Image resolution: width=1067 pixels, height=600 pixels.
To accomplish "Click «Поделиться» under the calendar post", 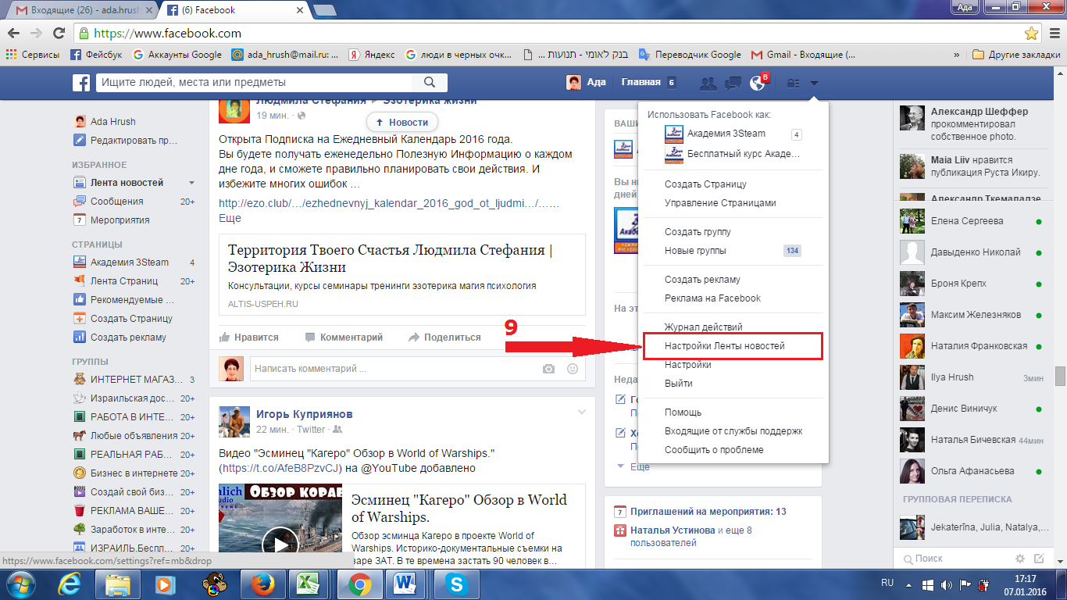I will (444, 337).
